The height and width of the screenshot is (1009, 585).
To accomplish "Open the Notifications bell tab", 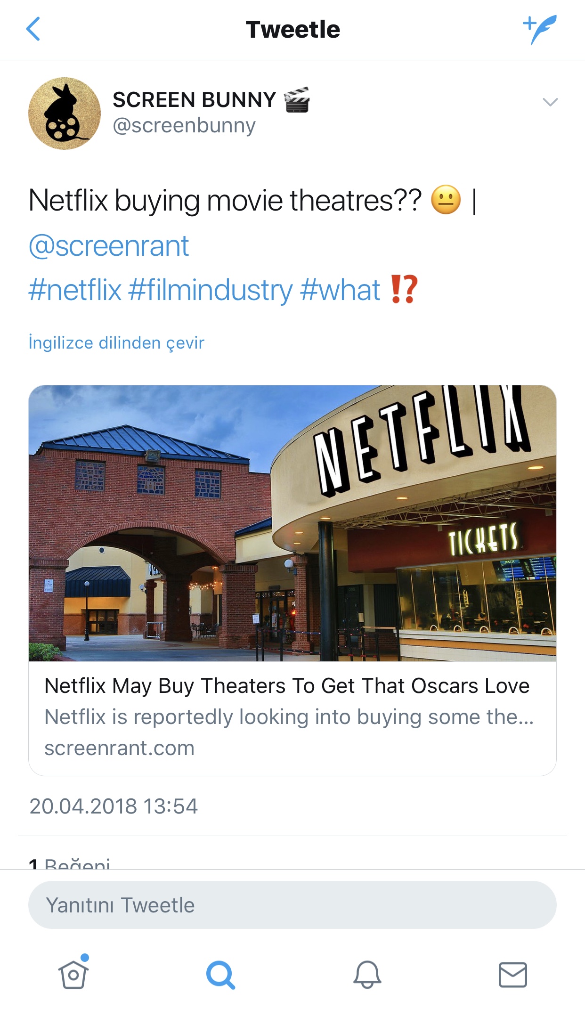I will [x=367, y=974].
